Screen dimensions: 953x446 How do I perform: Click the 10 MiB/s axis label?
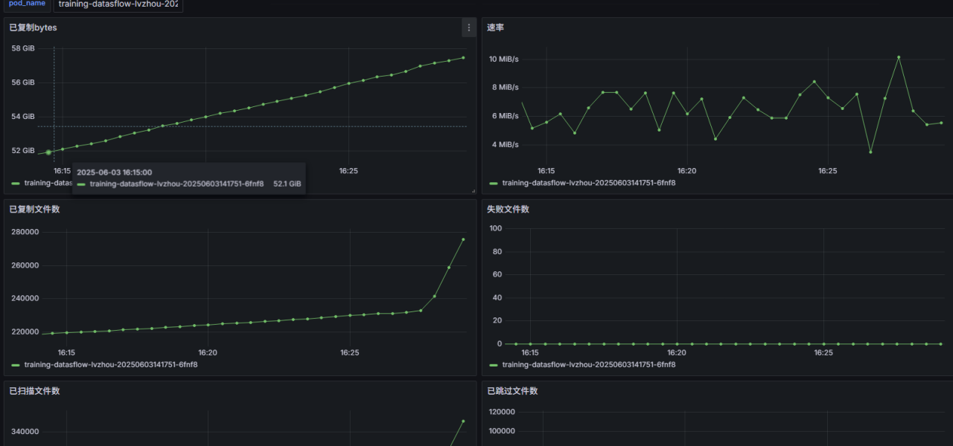(x=504, y=59)
